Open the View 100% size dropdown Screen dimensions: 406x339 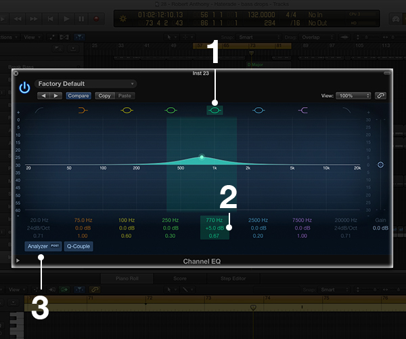(x=353, y=96)
